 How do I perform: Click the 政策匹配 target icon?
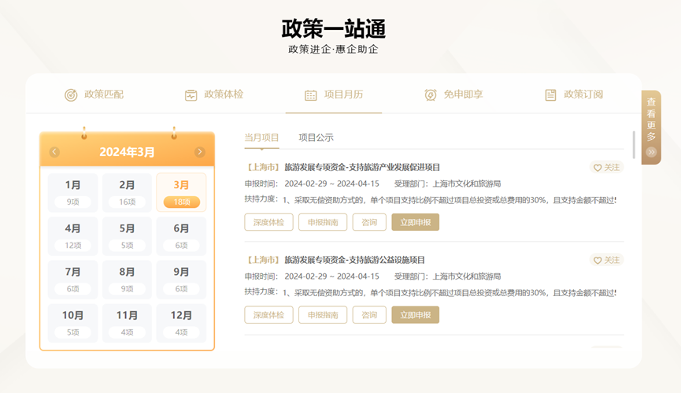(x=71, y=95)
